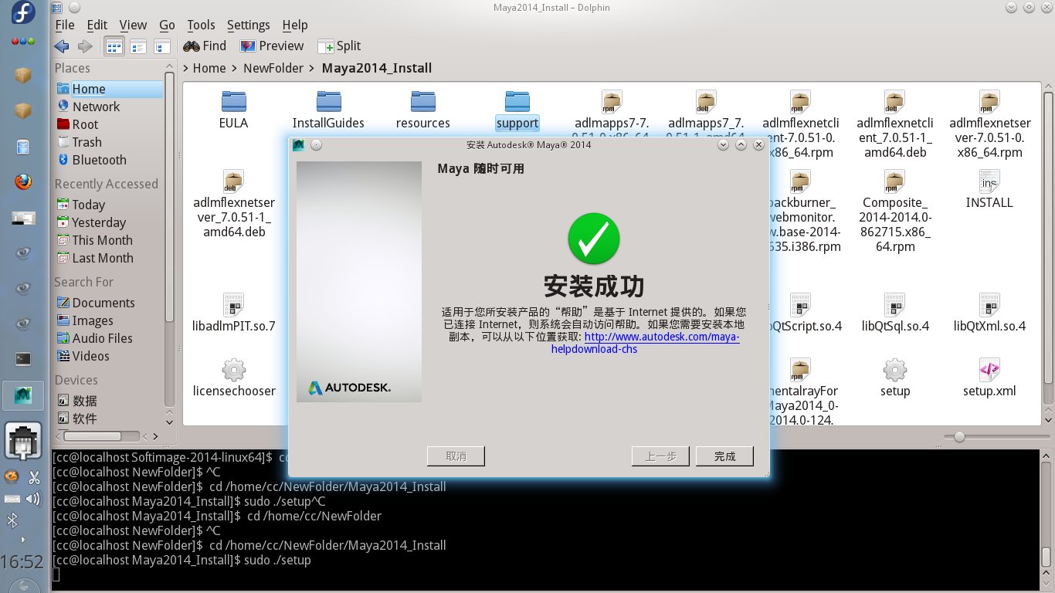This screenshot has height=593, width=1055.
Task: Select the adlmflexnetserver x86_64.rpm package
Action: (989, 124)
